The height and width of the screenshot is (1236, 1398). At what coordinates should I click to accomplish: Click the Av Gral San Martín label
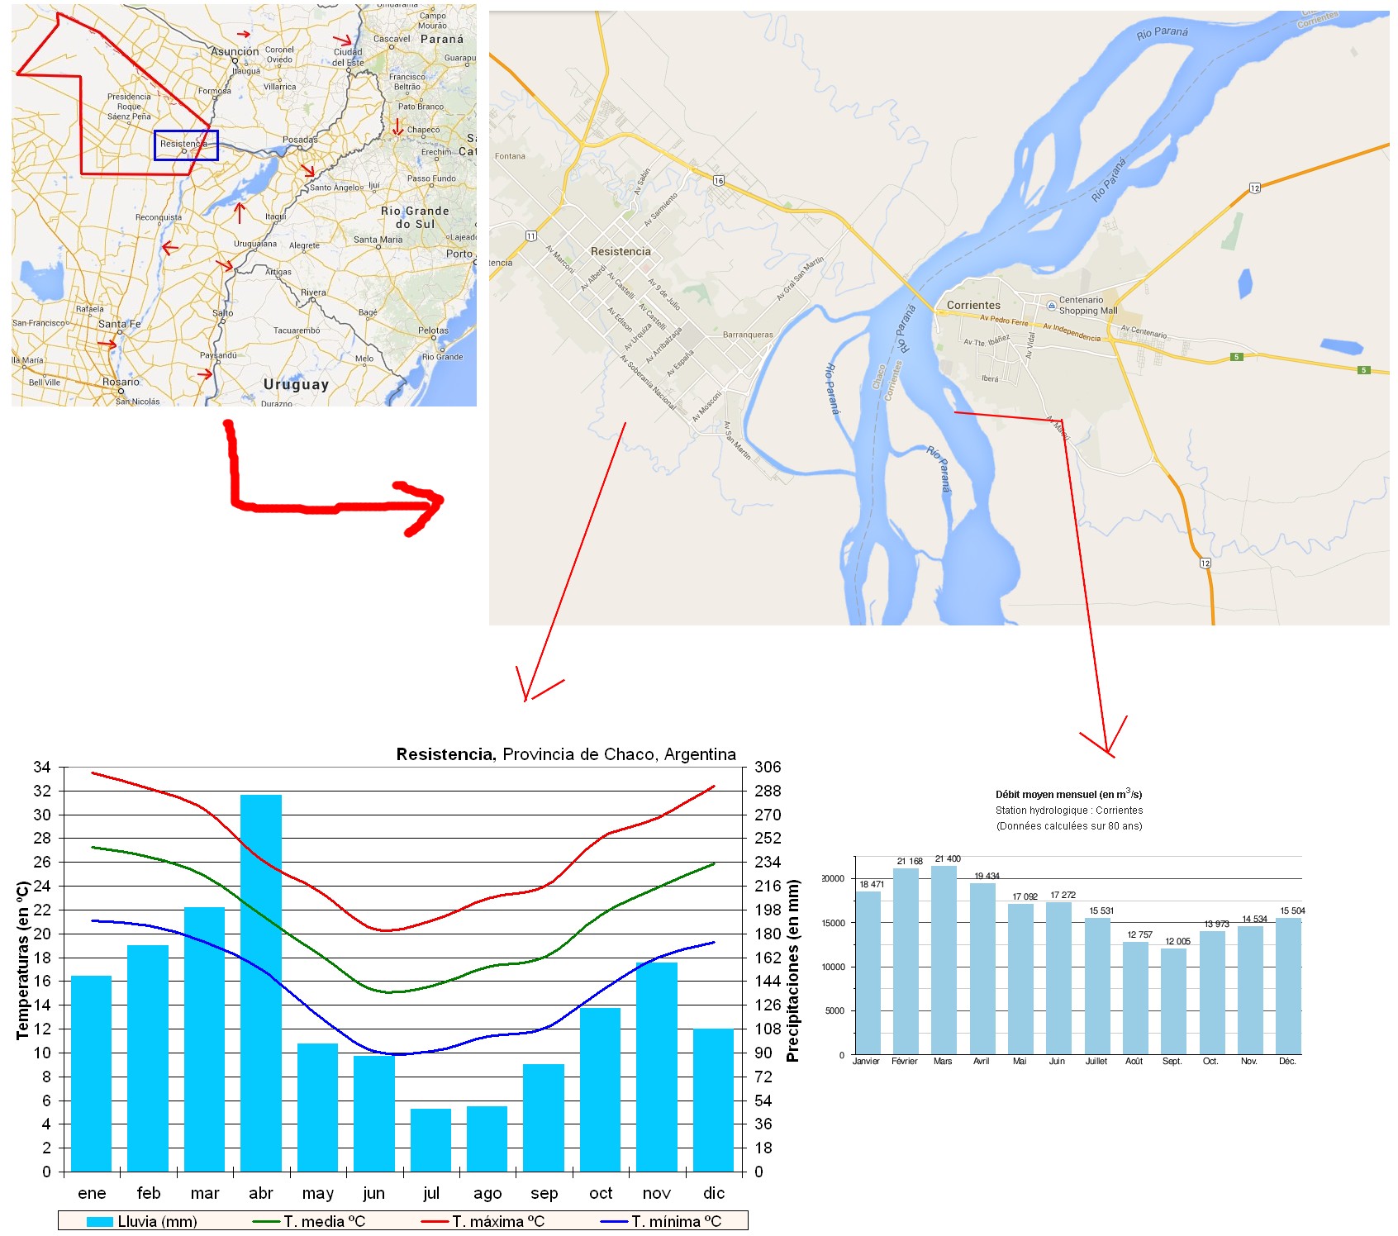[x=800, y=278]
